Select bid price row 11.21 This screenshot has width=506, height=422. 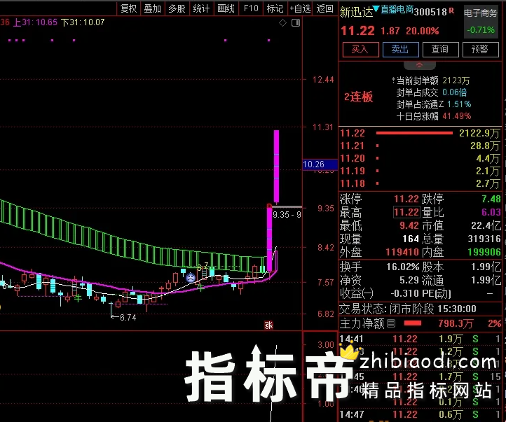click(x=420, y=146)
